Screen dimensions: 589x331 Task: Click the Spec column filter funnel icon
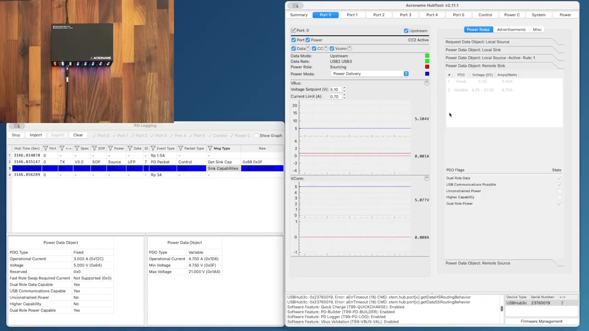coord(77,148)
